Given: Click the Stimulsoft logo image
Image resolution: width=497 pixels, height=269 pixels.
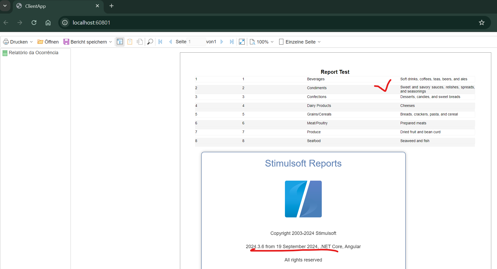Looking at the screenshot, I should [303, 199].
